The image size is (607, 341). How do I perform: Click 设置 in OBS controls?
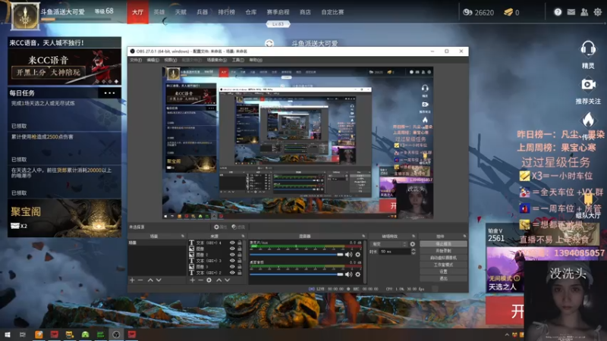[443, 271]
